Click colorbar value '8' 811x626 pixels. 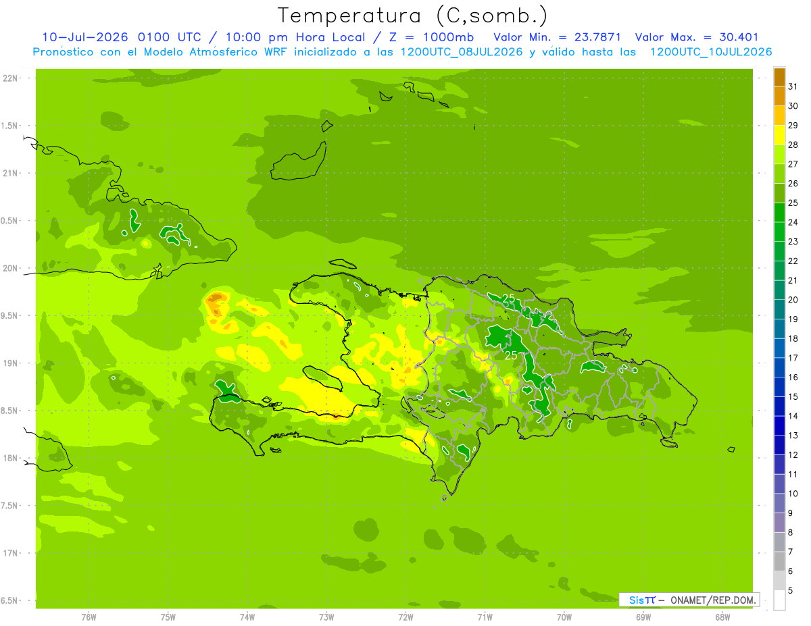pos(791,533)
